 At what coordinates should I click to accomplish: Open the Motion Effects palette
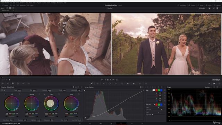click(28, 83)
